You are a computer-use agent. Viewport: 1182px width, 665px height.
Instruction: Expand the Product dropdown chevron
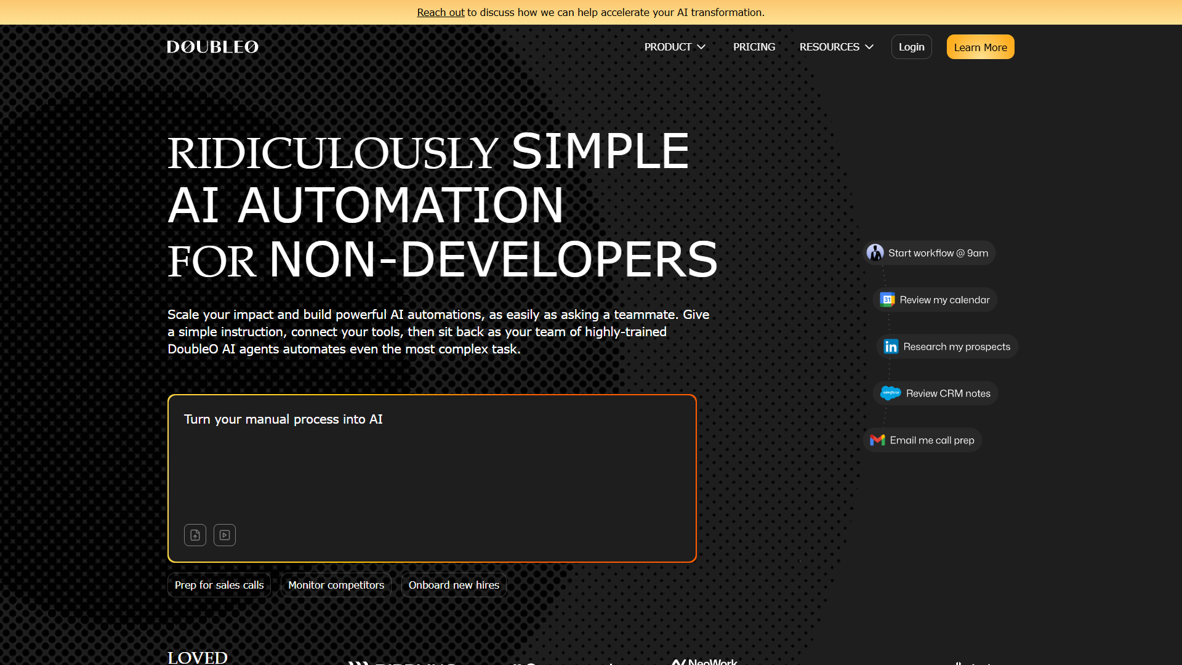[701, 47]
